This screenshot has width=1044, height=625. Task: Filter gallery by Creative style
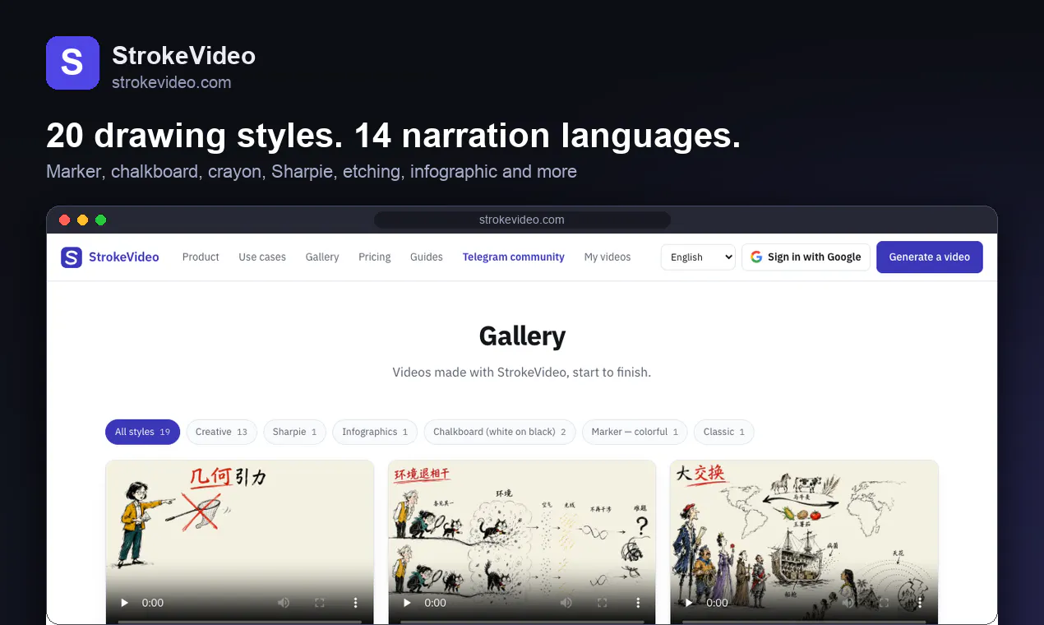coord(222,432)
